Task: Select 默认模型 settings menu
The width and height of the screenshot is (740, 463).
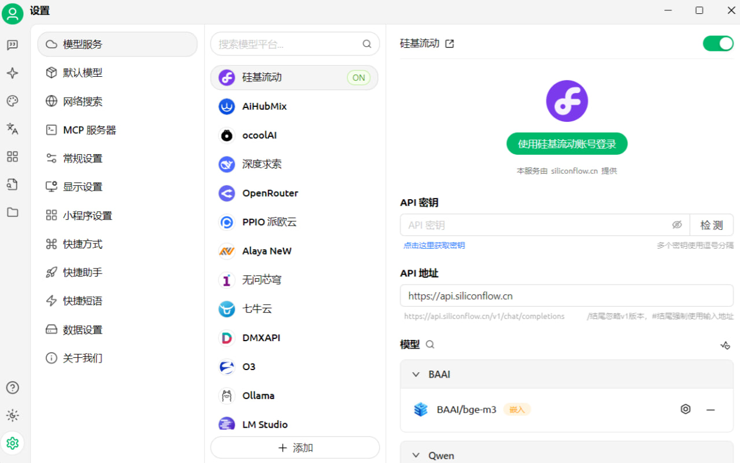Action: (x=117, y=73)
